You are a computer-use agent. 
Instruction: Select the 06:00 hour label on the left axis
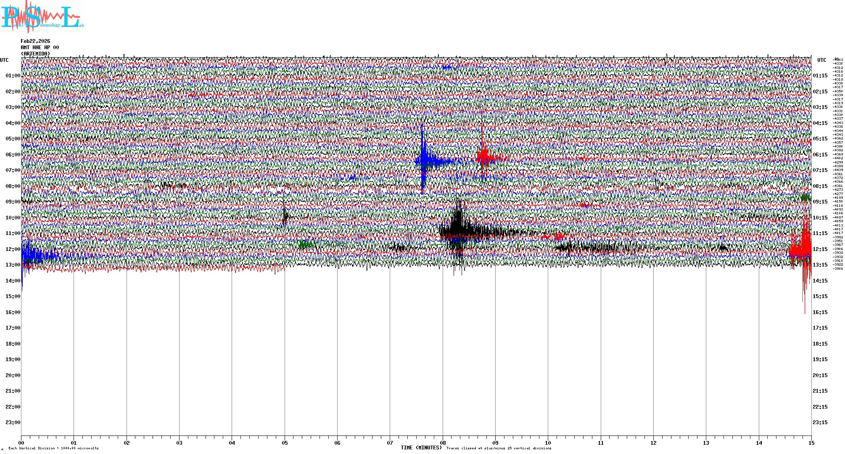click(13, 155)
